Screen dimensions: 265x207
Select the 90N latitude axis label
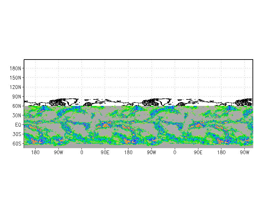(17, 97)
